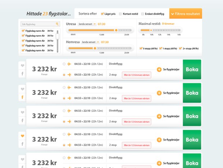This screenshot has height=168, width=223.
Task: Toggle the Lägst pris sort checkbox
Action: pyautogui.click(x=102, y=14)
